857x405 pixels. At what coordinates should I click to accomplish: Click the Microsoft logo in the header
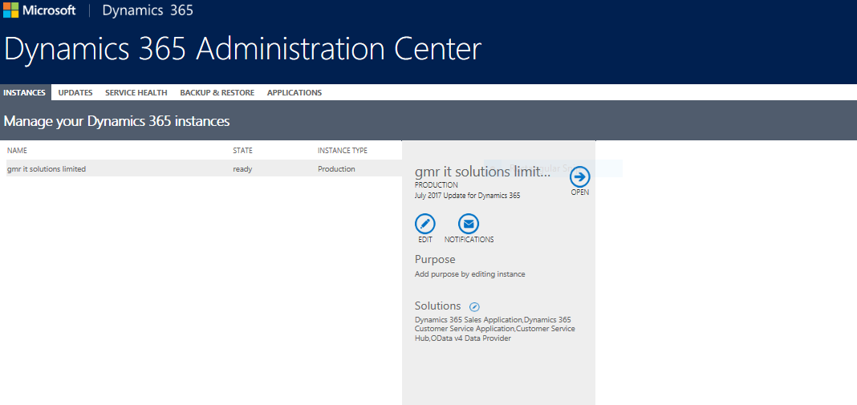40,10
